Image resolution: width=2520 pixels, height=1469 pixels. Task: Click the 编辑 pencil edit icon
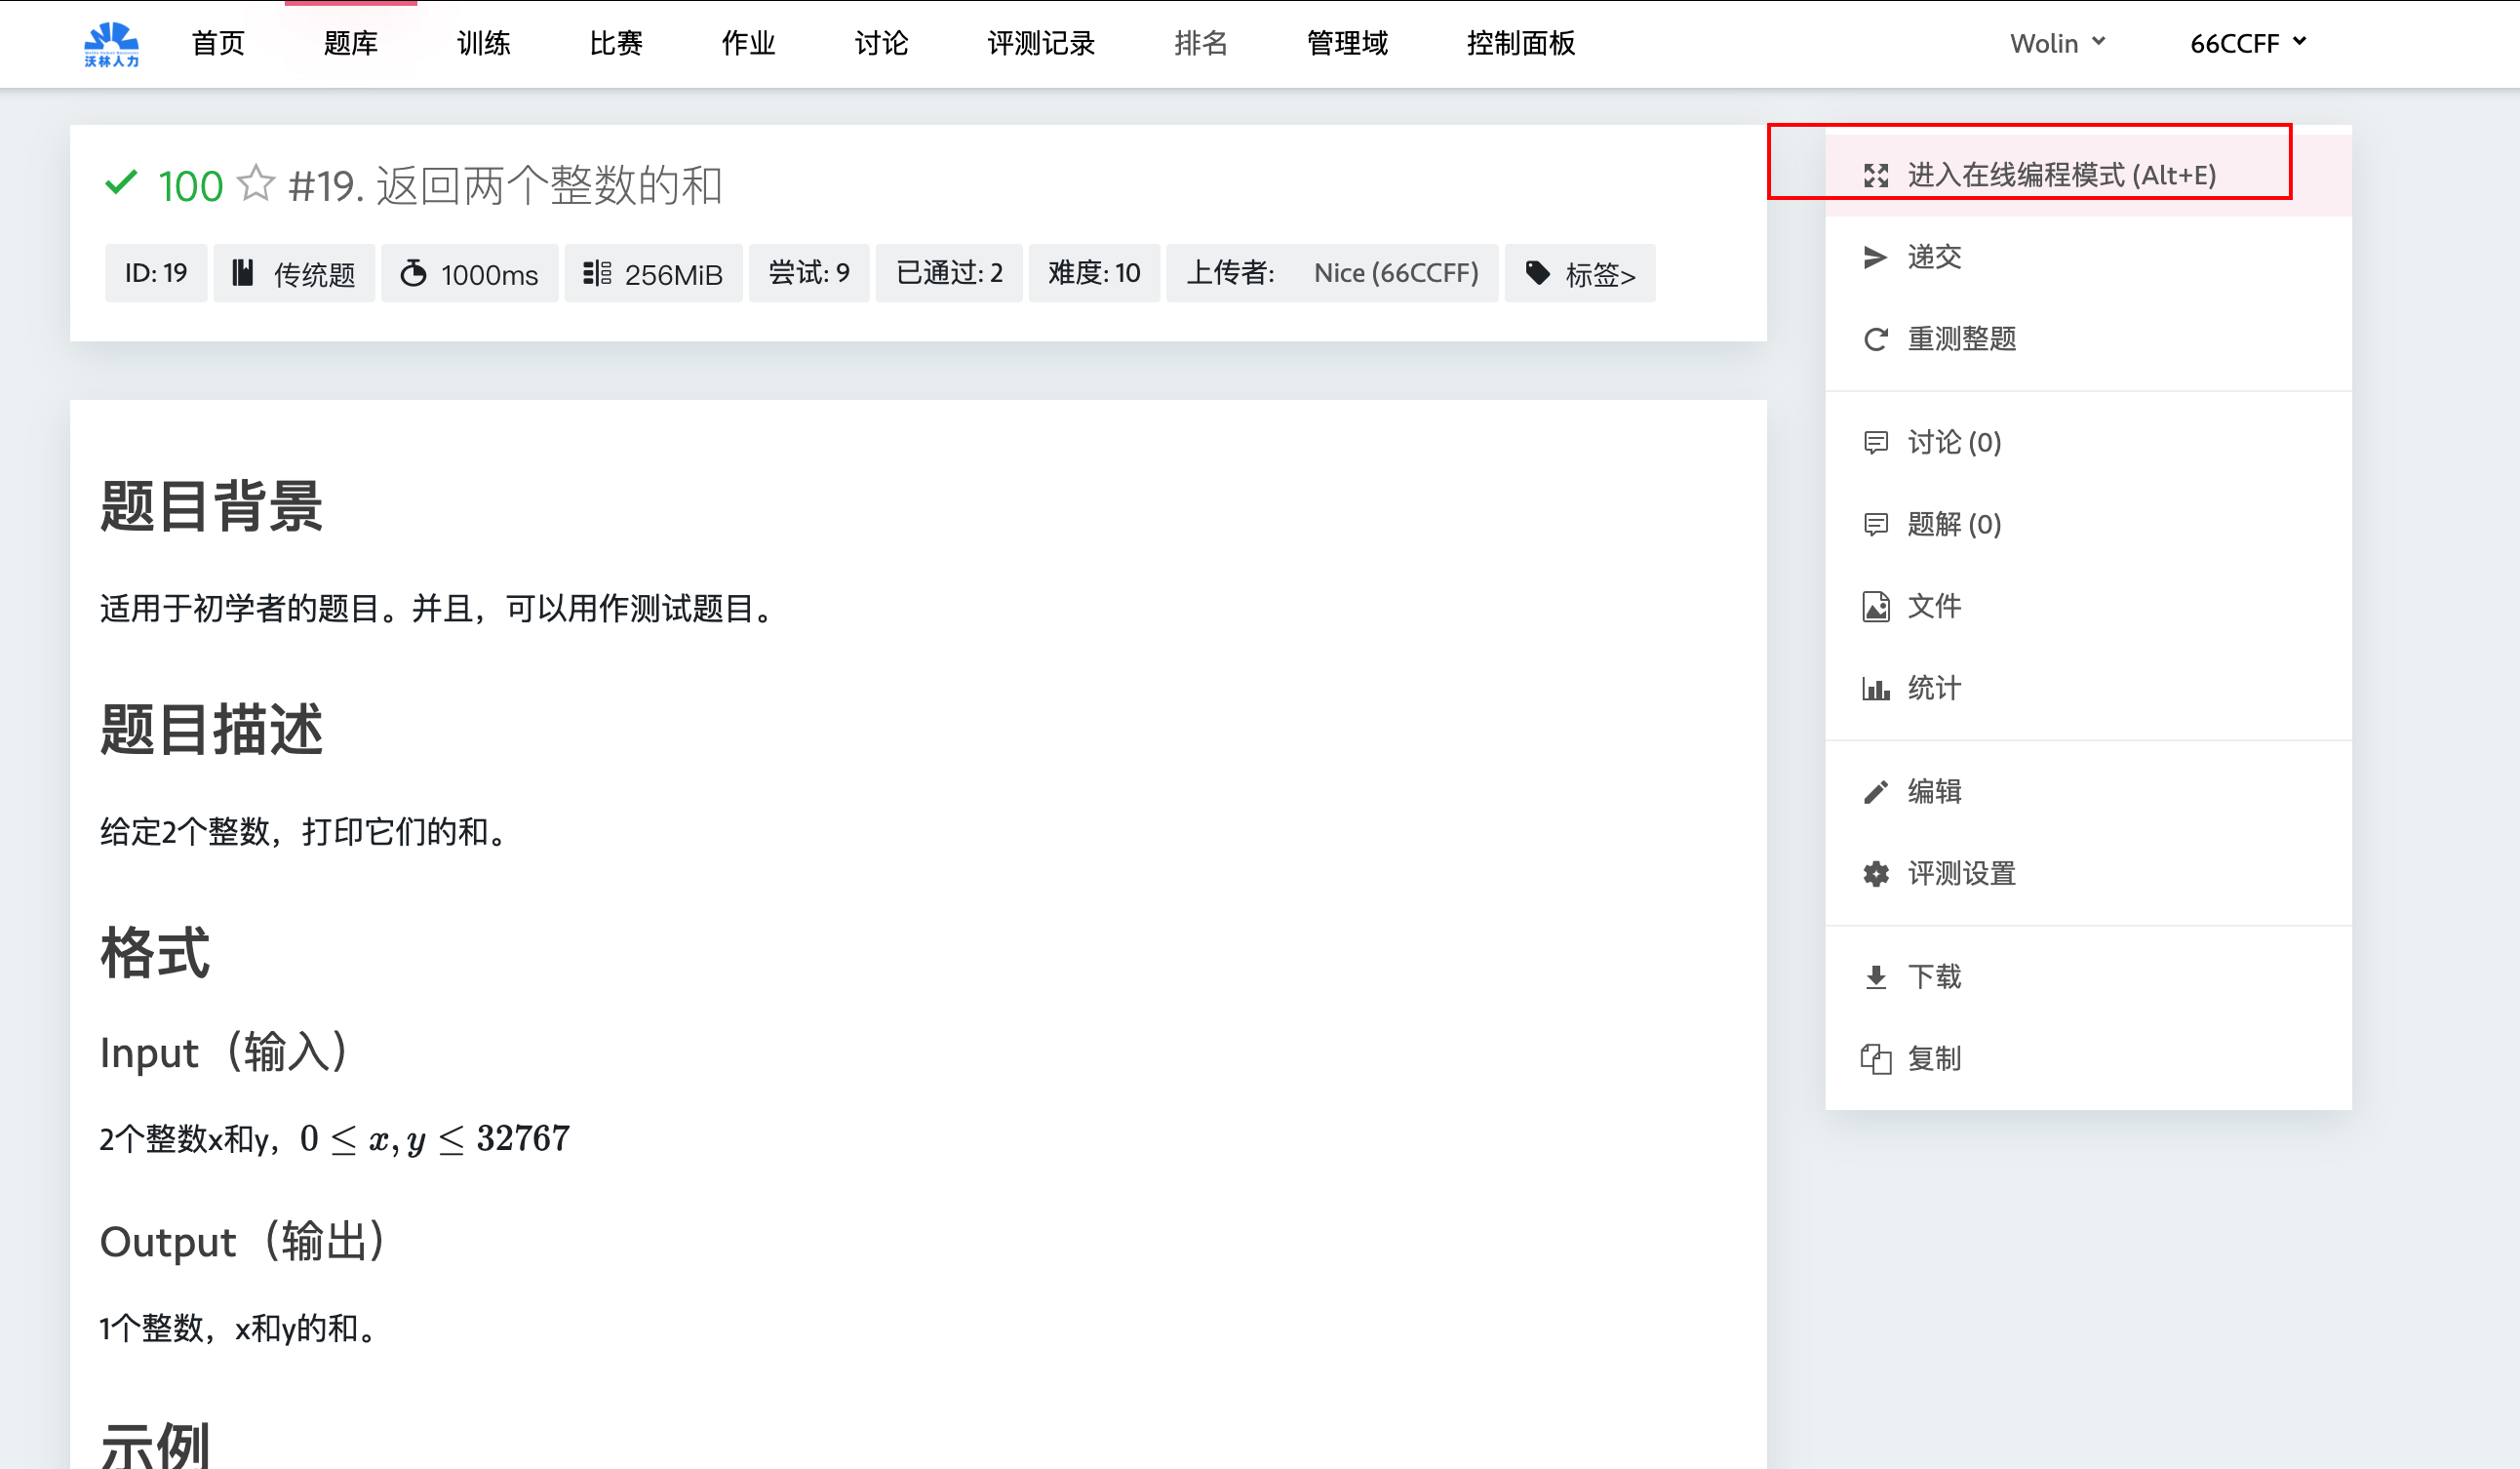coord(1875,792)
